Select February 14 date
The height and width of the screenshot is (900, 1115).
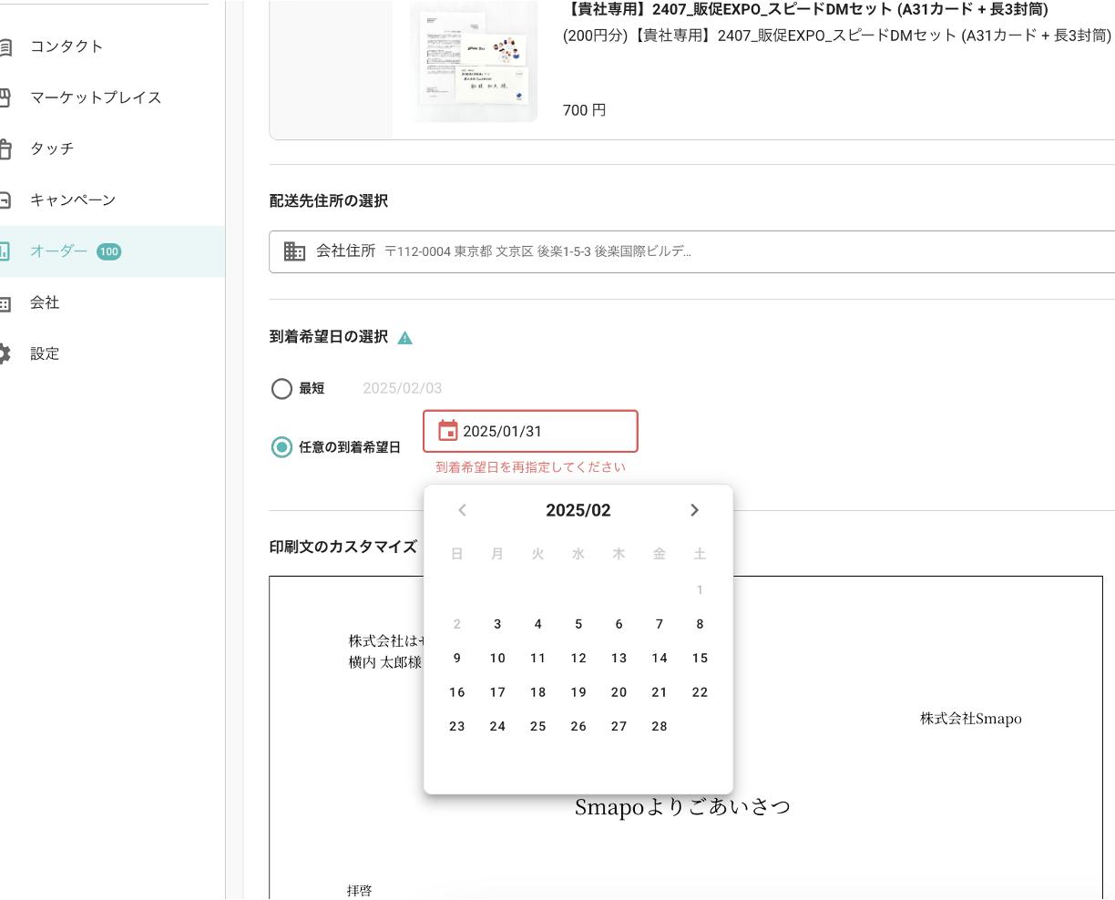pyautogui.click(x=660, y=658)
